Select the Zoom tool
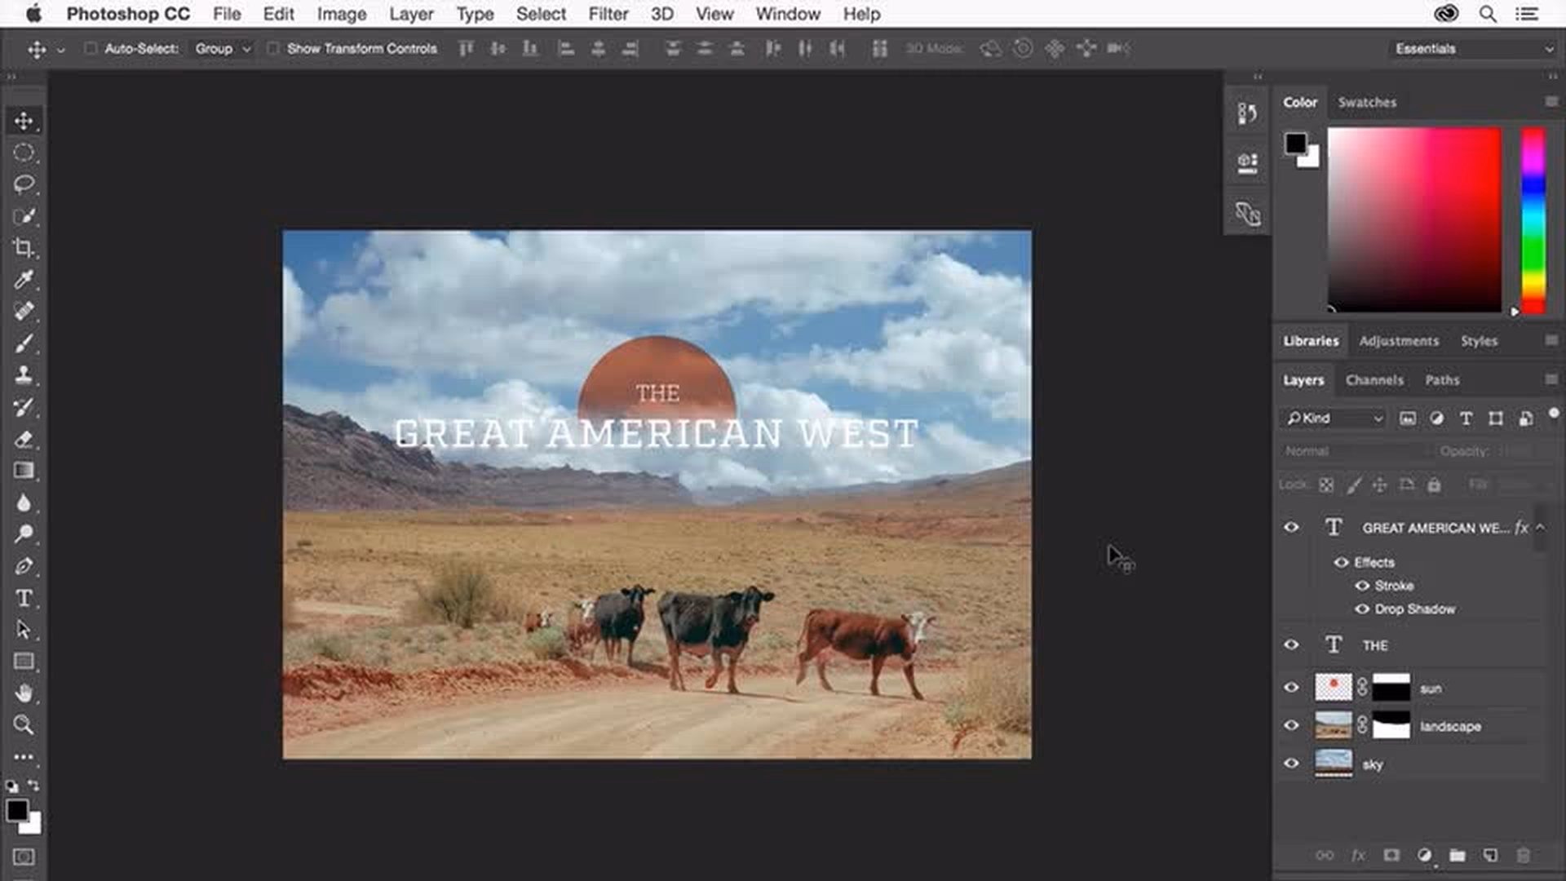Image resolution: width=1566 pixels, height=881 pixels. tap(24, 725)
